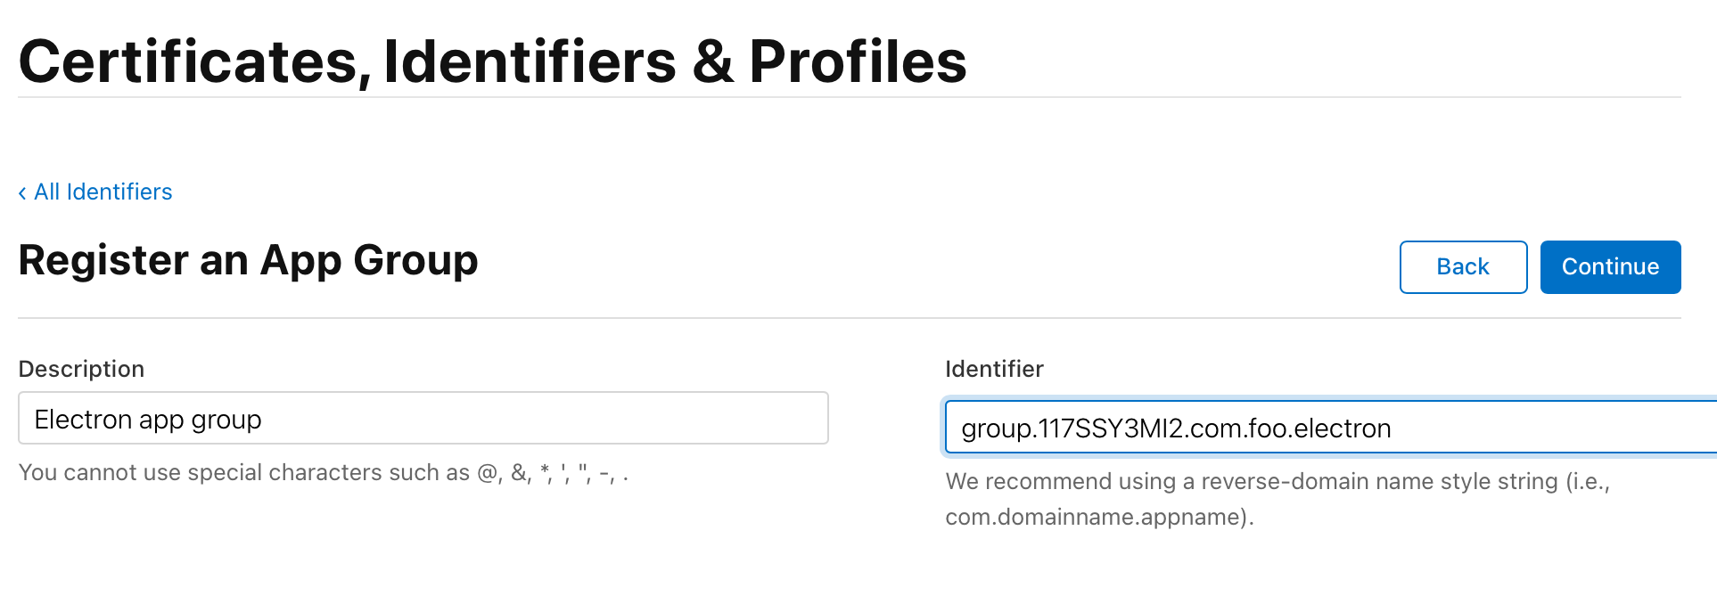Click the group.117SSY3MI2.com.foo.electron text
Viewport: 1717px width, 604px height.
pyautogui.click(x=1175, y=429)
